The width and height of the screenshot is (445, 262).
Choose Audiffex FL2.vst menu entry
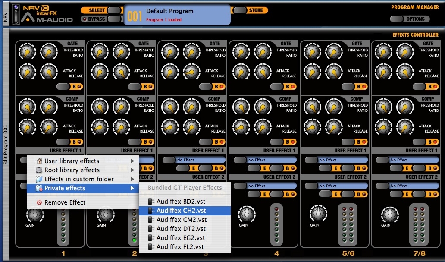tap(185, 247)
